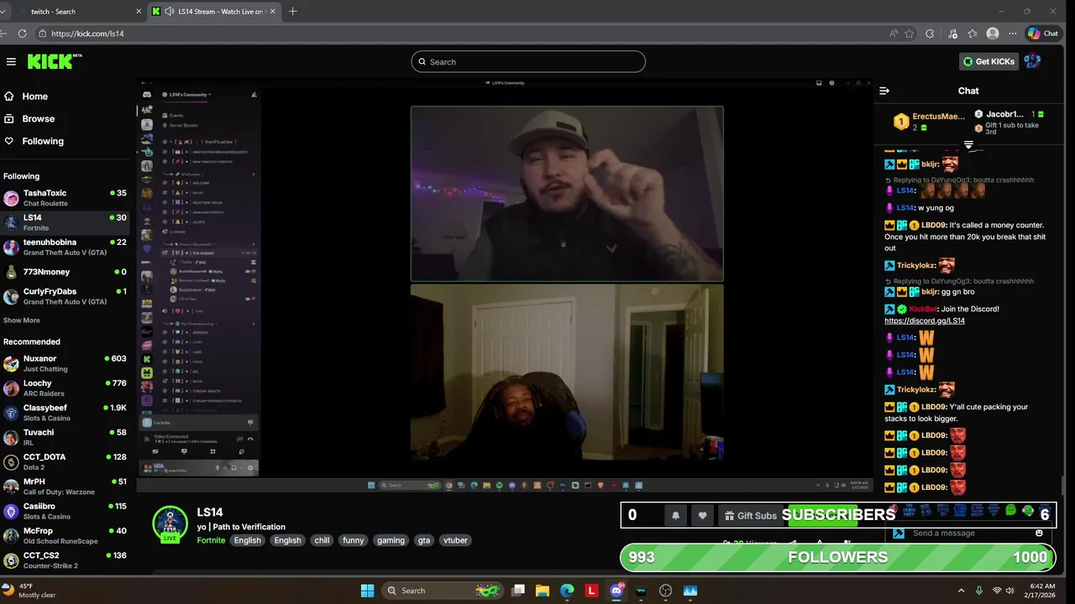
Task: Open teenuhbobina's channel
Action: click(66, 247)
